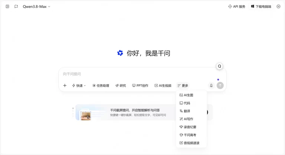Choose 翻译 from the menu
285x155 pixels.
[x=191, y=111]
